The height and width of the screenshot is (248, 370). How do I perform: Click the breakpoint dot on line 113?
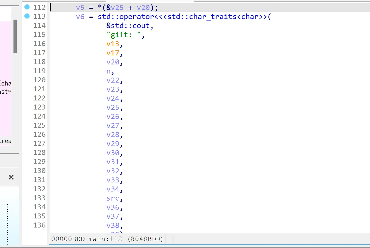27,16
